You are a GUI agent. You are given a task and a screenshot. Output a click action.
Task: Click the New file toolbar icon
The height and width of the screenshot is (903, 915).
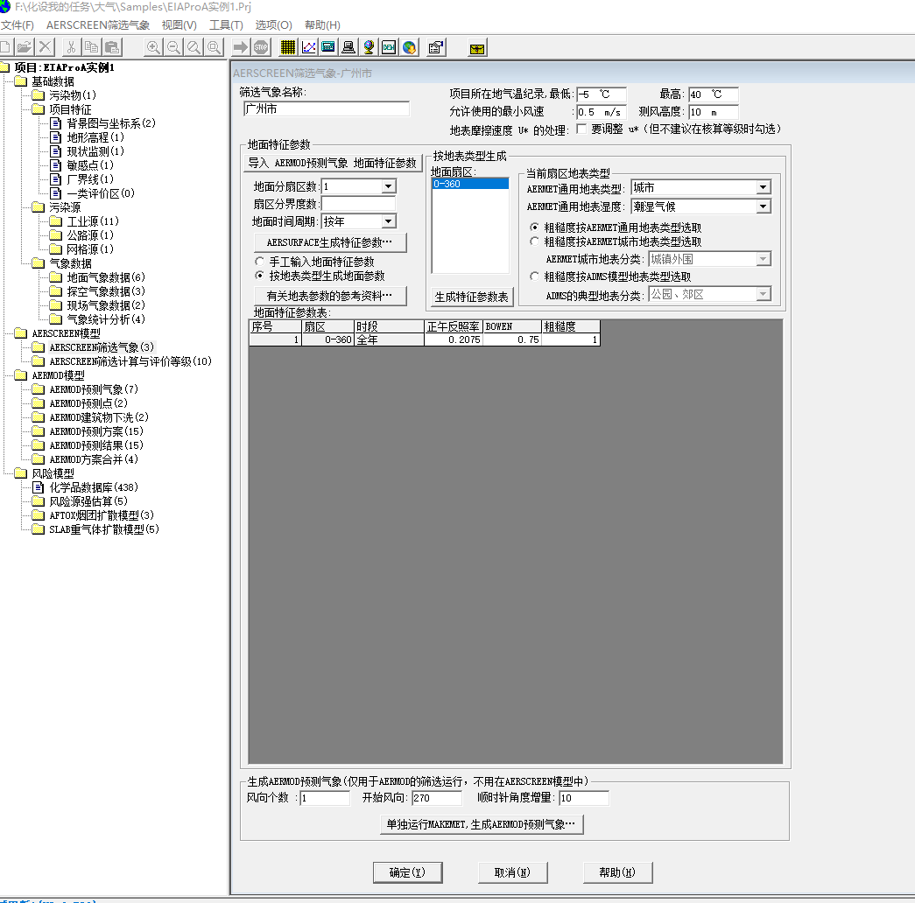(4, 47)
